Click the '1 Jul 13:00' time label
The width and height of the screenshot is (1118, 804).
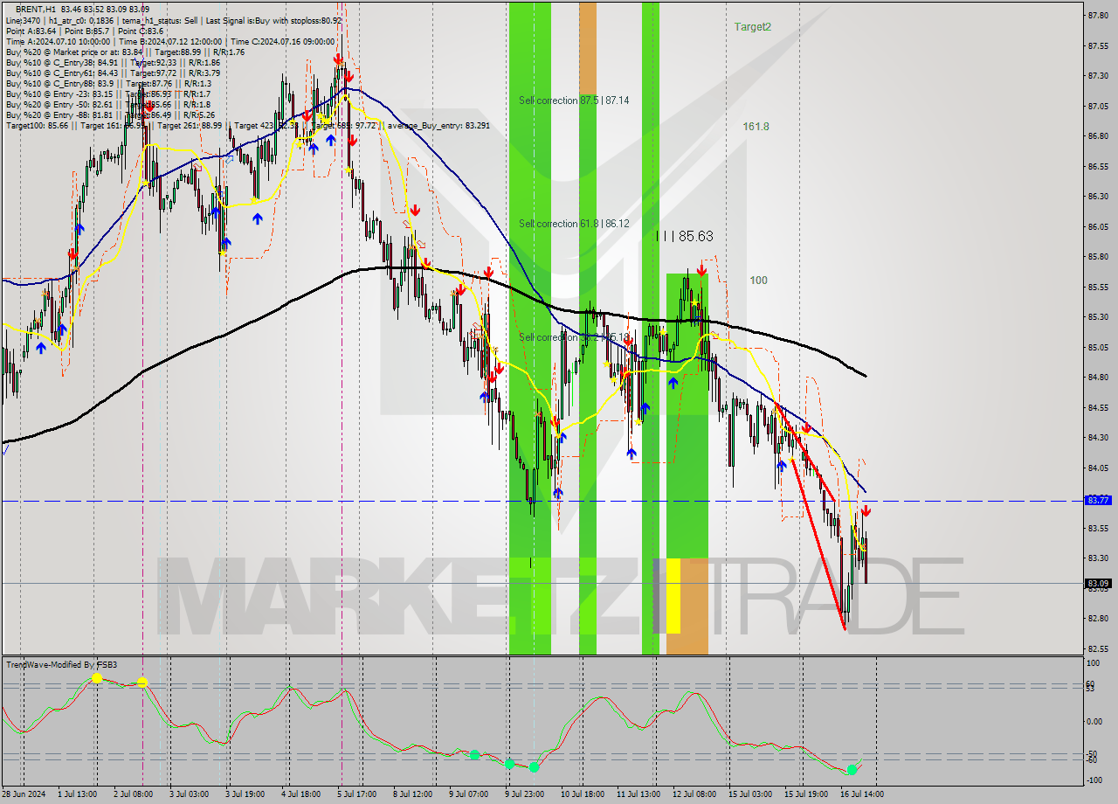coord(78,794)
